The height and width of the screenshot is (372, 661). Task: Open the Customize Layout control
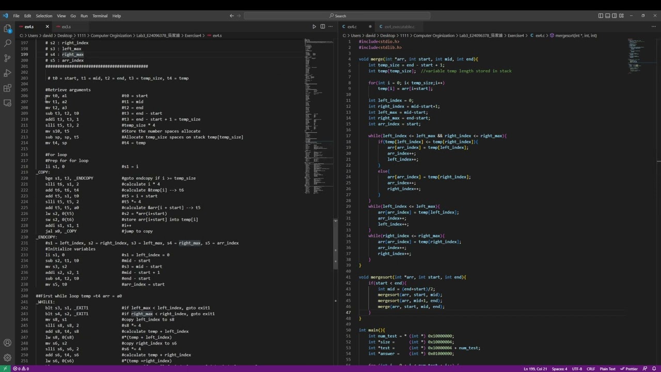tap(621, 16)
